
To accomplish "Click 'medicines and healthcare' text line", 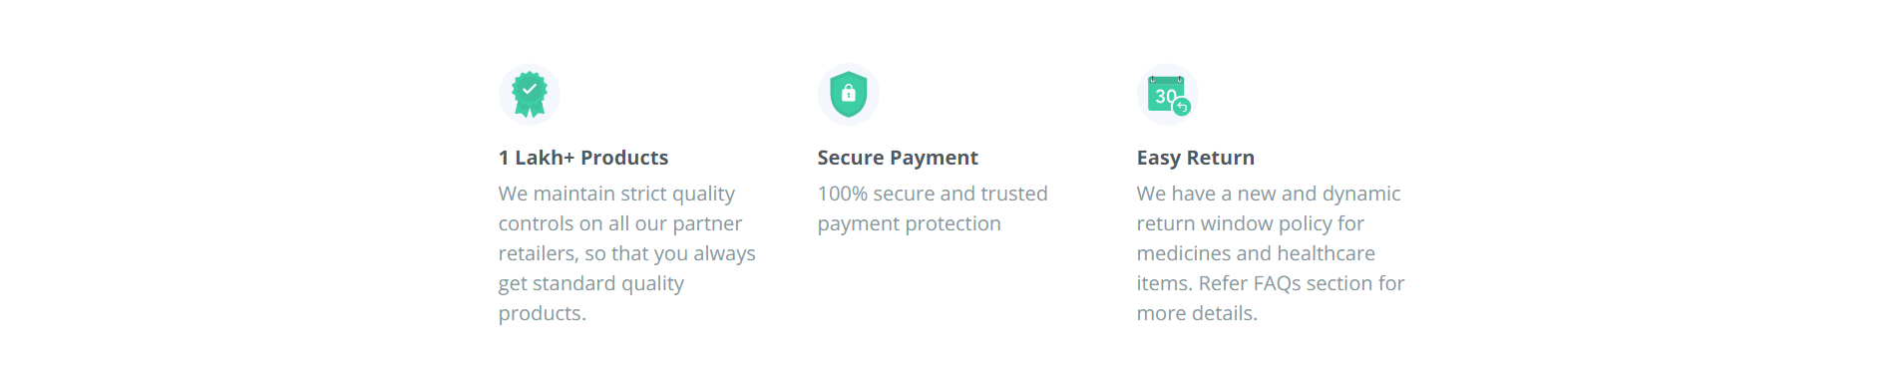I will tap(1256, 253).
